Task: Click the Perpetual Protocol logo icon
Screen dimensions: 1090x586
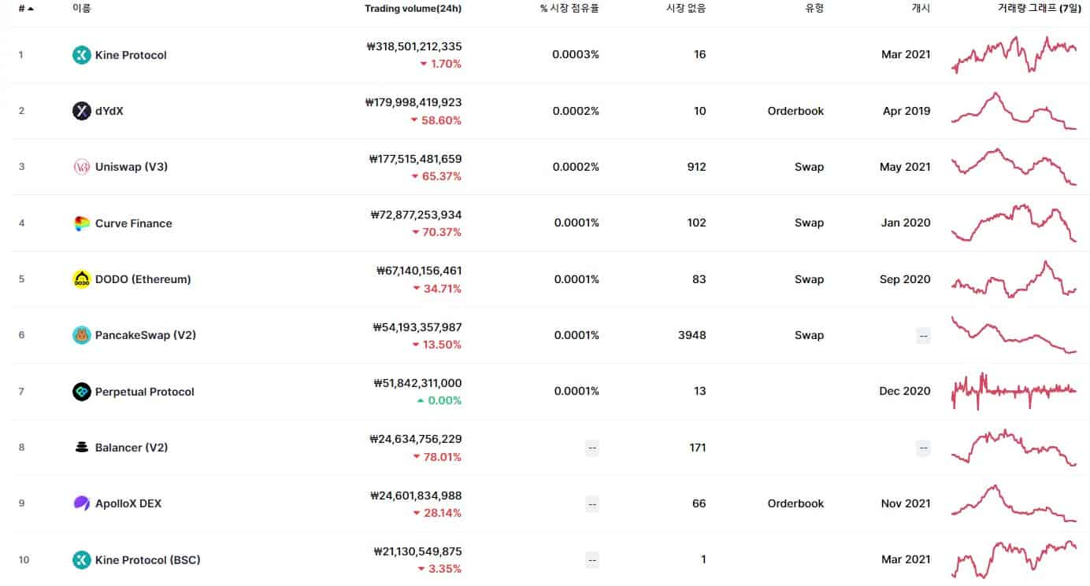Action: 81,391
